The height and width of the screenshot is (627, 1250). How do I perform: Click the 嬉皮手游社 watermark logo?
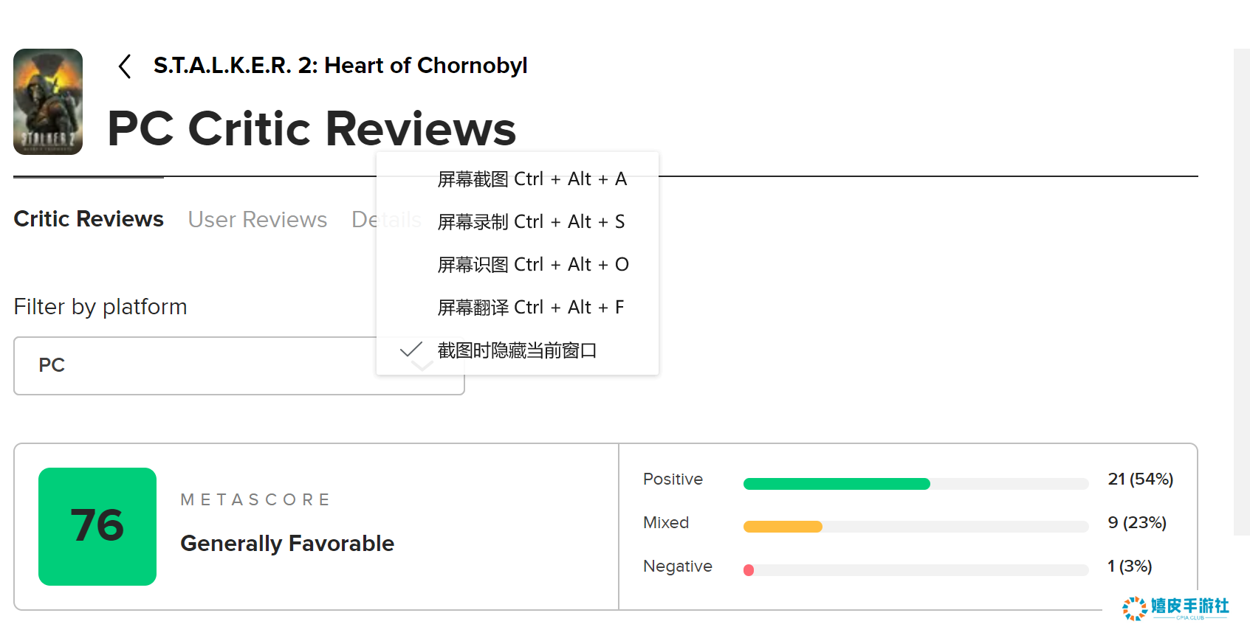coord(1175,607)
